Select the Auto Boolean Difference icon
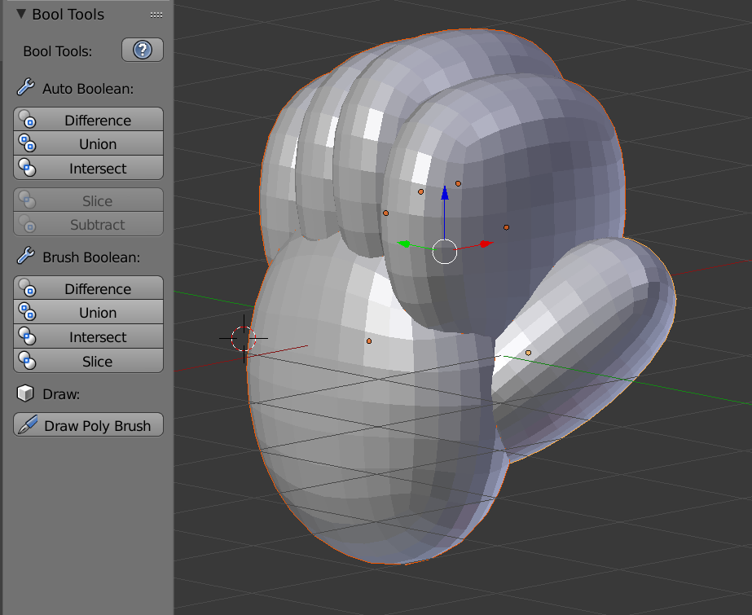 pyautogui.click(x=26, y=120)
